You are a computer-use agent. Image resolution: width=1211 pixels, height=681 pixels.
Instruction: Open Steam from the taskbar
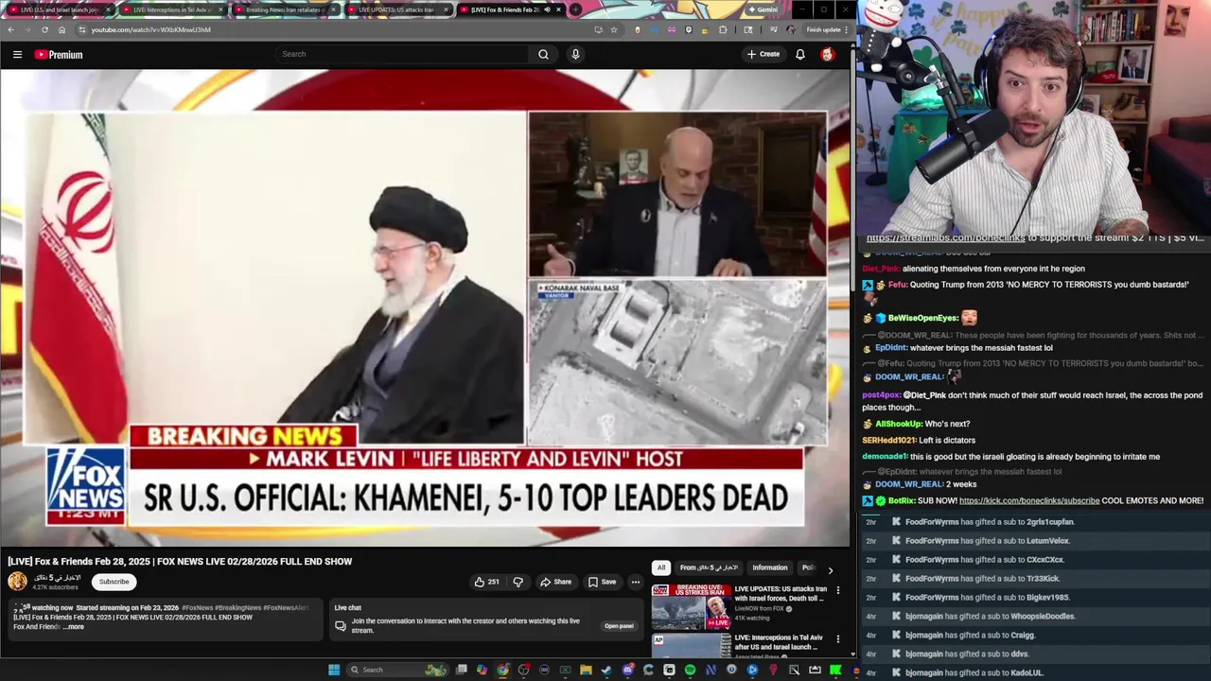pyautogui.click(x=606, y=670)
